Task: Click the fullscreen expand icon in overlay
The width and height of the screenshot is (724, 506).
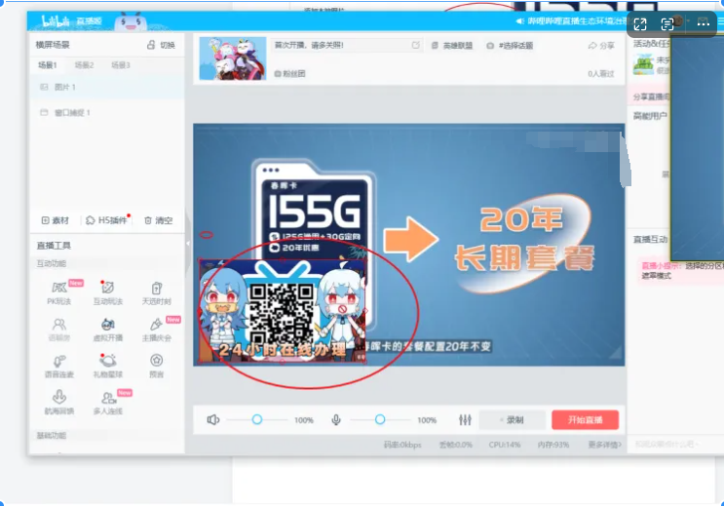Action: click(x=640, y=24)
